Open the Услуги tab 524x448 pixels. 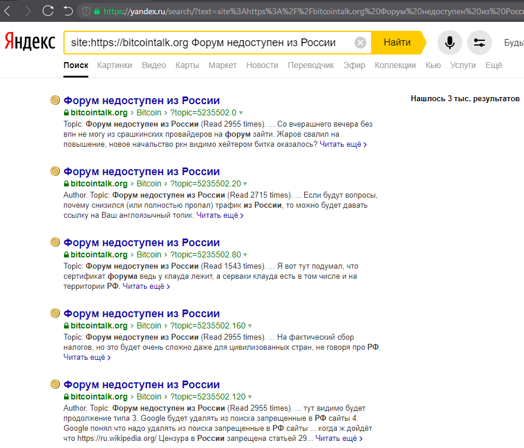[463, 65]
